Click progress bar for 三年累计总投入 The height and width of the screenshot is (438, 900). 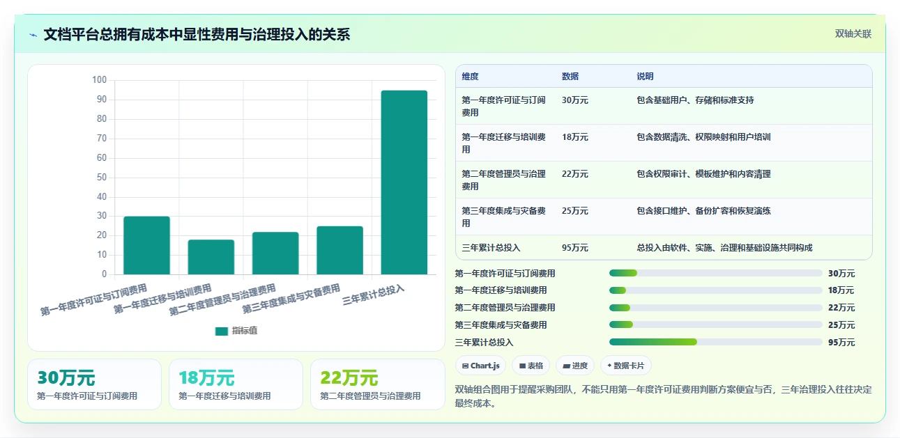[x=716, y=342]
